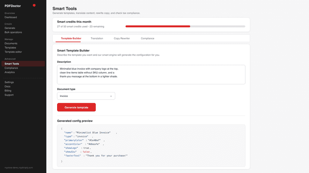Click the Generated config preview heading
The image size is (309, 173).
point(75,121)
